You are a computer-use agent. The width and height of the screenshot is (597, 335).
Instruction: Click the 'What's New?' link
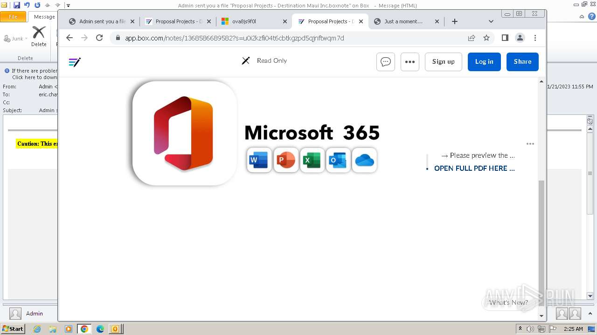pyautogui.click(x=508, y=302)
